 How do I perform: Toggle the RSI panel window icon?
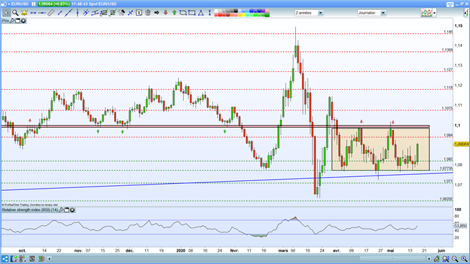click(x=67, y=210)
